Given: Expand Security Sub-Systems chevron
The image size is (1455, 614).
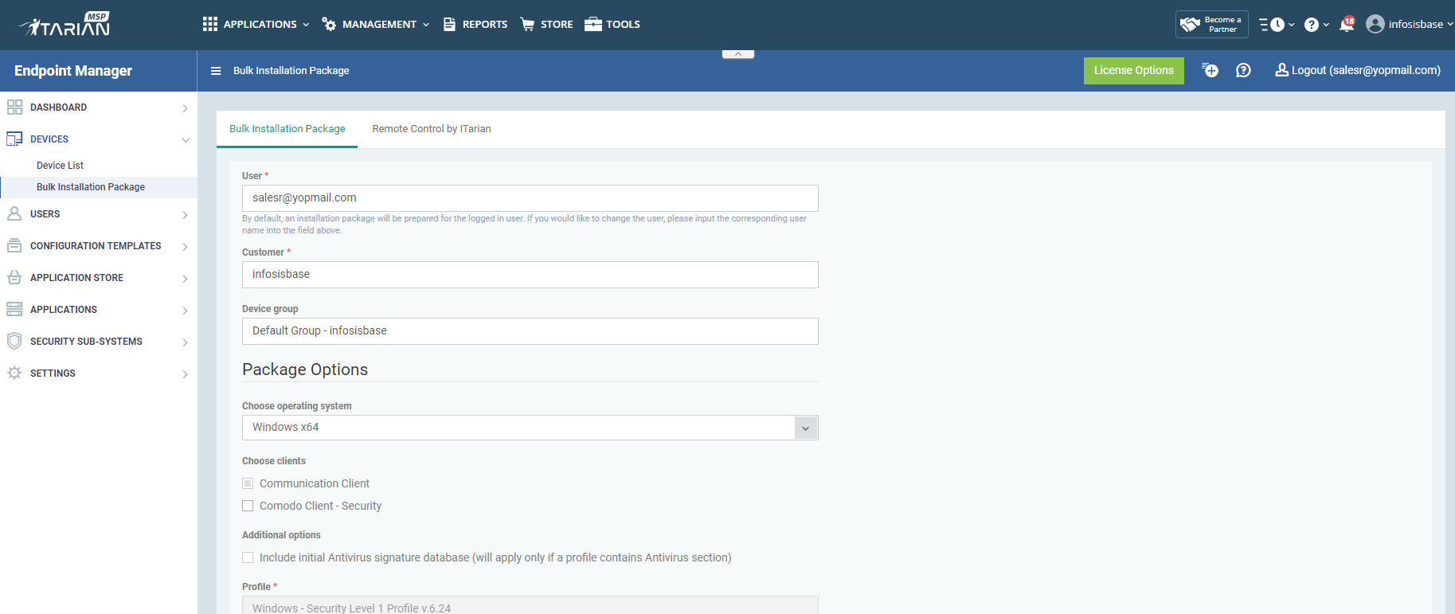Looking at the screenshot, I should tap(185, 342).
